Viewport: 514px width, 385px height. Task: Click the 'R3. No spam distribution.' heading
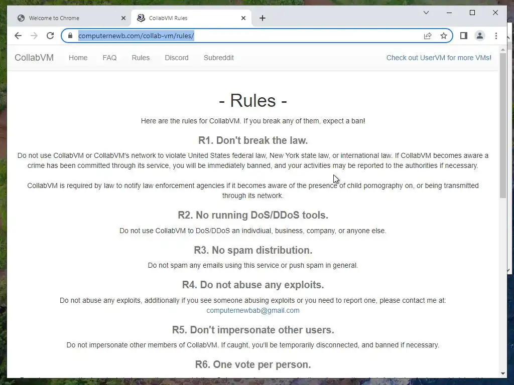coord(253,250)
